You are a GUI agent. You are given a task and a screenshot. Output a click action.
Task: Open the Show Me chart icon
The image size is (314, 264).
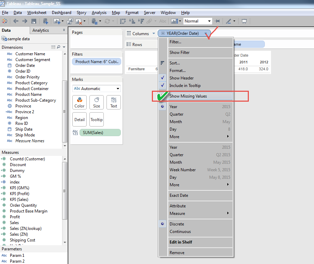(x=175, y=21)
